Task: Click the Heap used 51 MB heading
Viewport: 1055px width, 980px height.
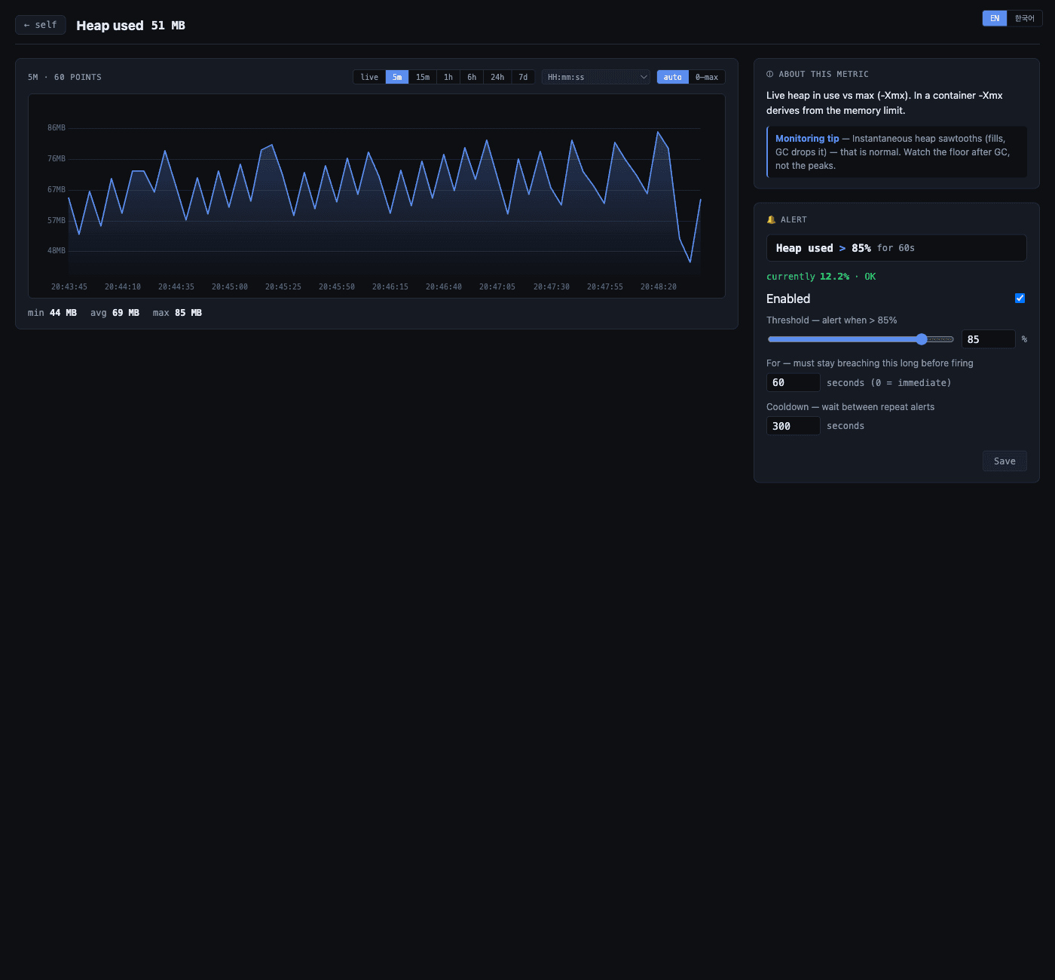Action: point(130,25)
